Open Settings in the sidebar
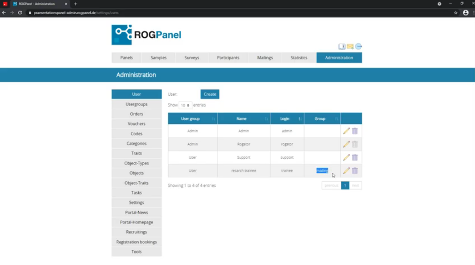 coord(137,203)
